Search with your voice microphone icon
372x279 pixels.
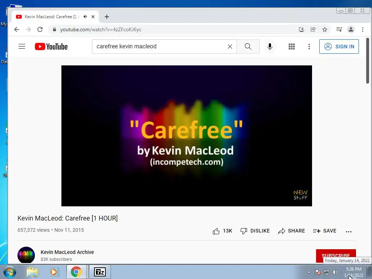[270, 46]
